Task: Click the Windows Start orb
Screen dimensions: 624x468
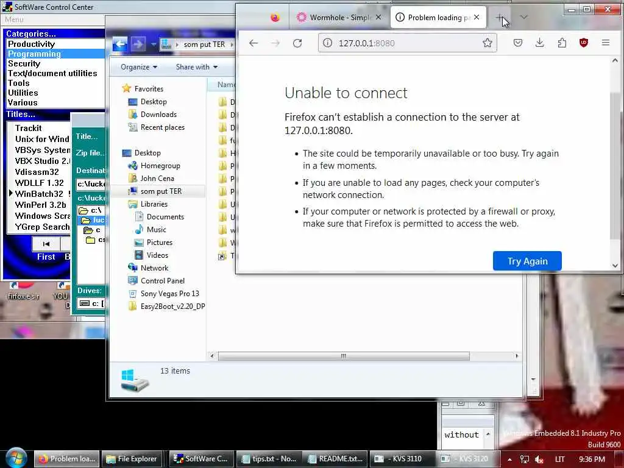Action: (x=15, y=458)
